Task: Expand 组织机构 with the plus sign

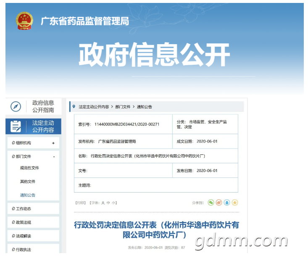Action: [53, 143]
